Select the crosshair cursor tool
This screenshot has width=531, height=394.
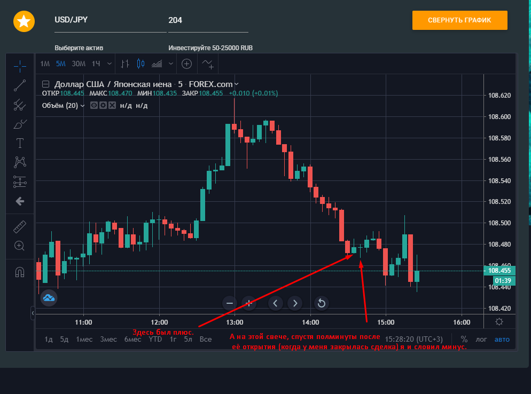[x=20, y=66]
